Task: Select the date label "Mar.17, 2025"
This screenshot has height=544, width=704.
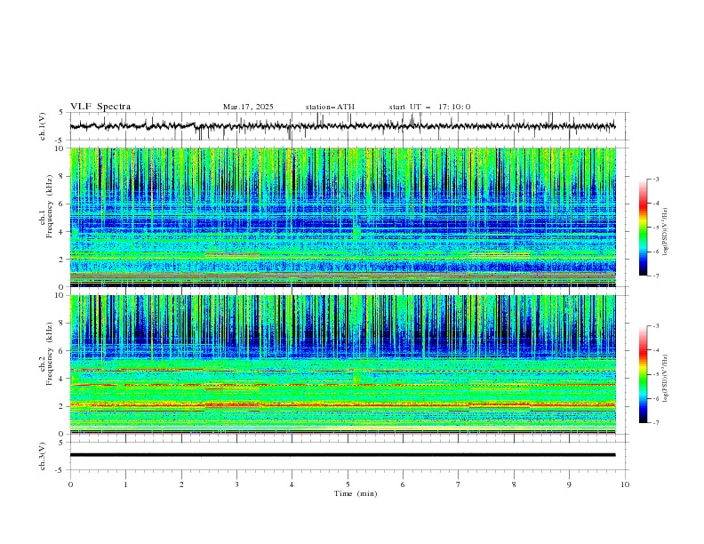Action: coord(248,107)
